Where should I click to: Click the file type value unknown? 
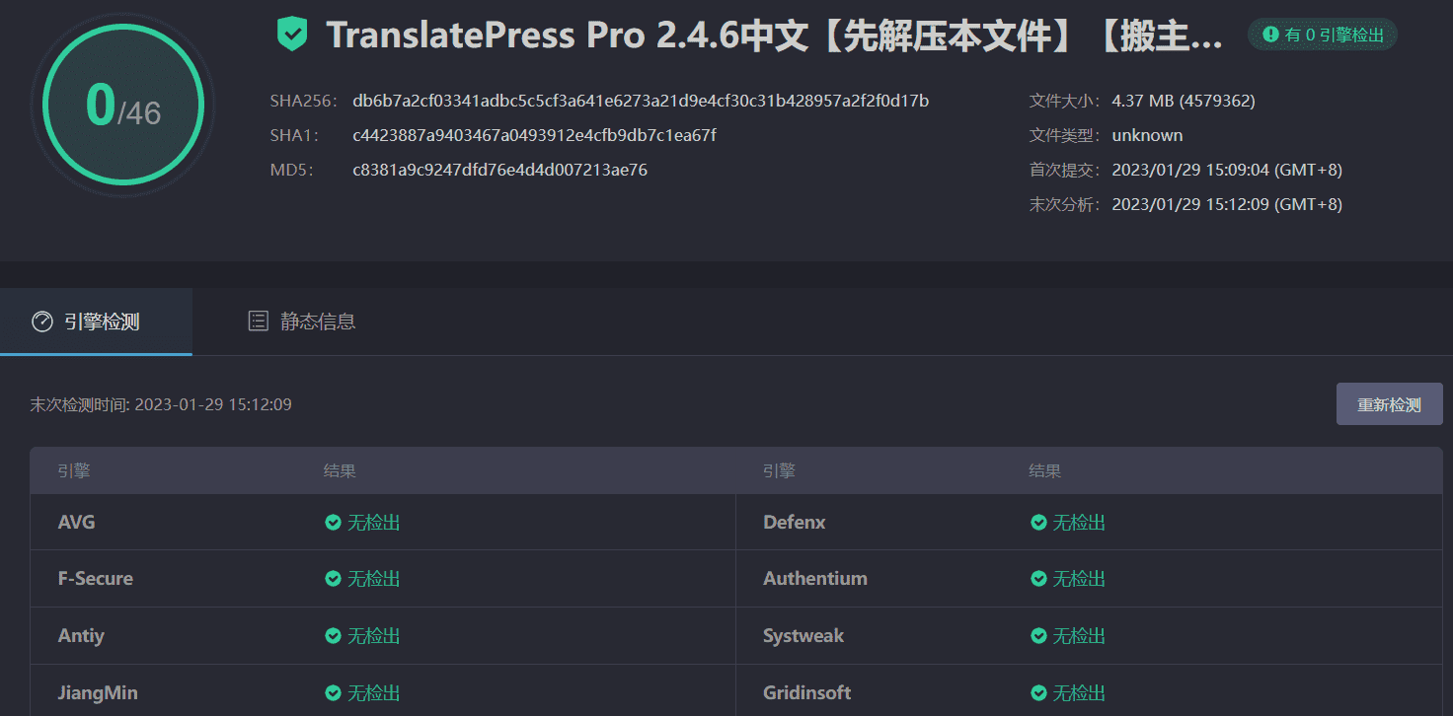tap(1147, 135)
